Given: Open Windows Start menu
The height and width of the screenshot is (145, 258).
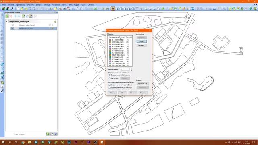Looking at the screenshot, I should point(3,142).
